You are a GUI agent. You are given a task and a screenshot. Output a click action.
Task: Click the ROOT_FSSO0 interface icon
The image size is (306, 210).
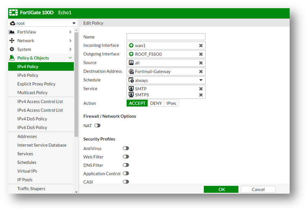(x=131, y=54)
